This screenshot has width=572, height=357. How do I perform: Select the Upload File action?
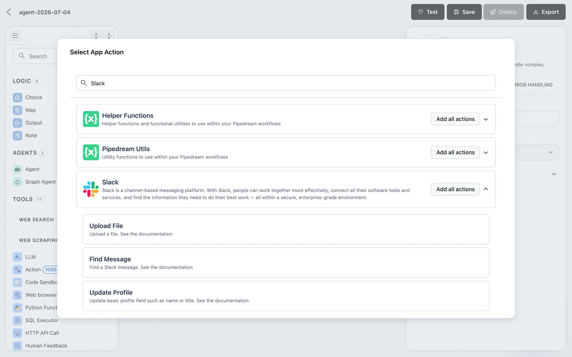click(286, 229)
